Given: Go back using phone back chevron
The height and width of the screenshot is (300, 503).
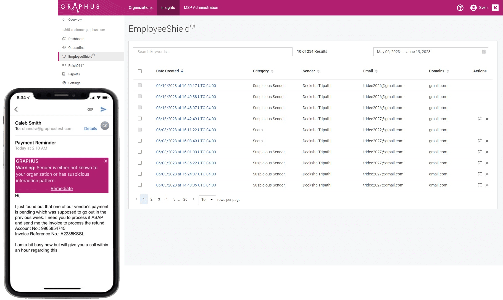Looking at the screenshot, I should [x=16, y=109].
